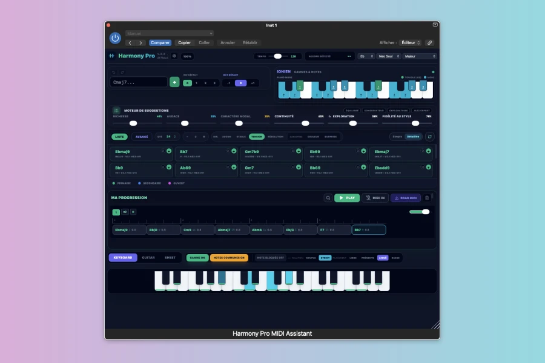Toggle Notes Communes ON button
This screenshot has height=363, width=545.
229,258
